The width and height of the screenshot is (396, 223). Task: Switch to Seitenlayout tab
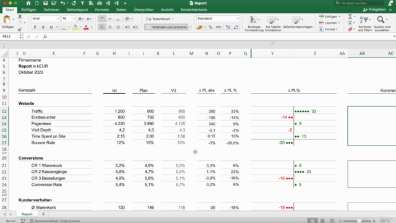tap(77, 10)
